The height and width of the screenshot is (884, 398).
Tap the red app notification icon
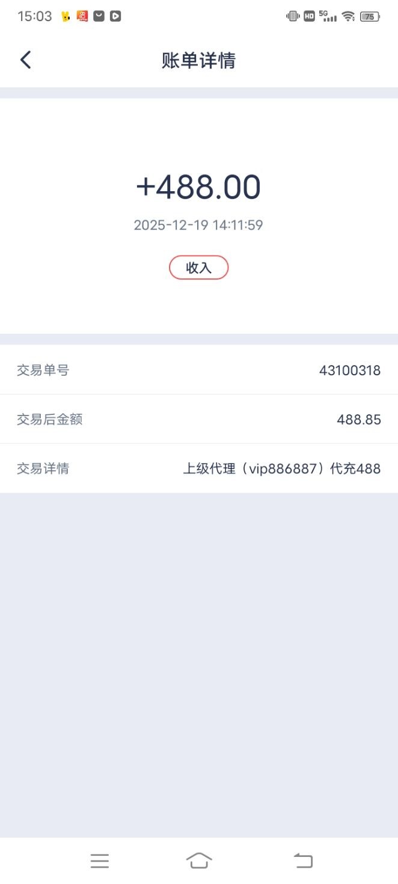(82, 16)
